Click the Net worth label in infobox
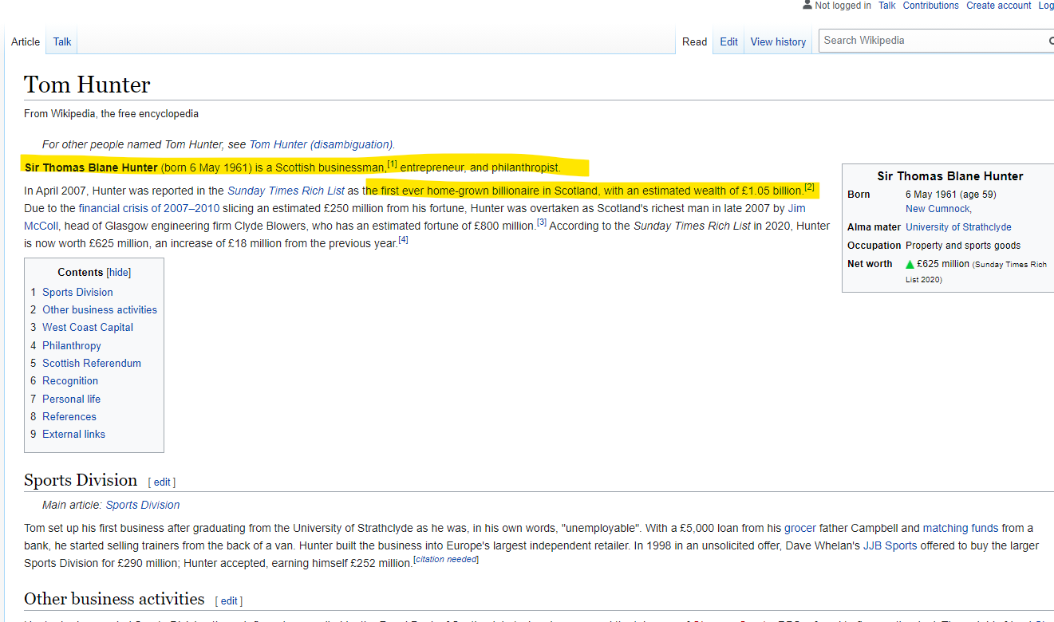This screenshot has height=622, width=1054. tap(870, 264)
